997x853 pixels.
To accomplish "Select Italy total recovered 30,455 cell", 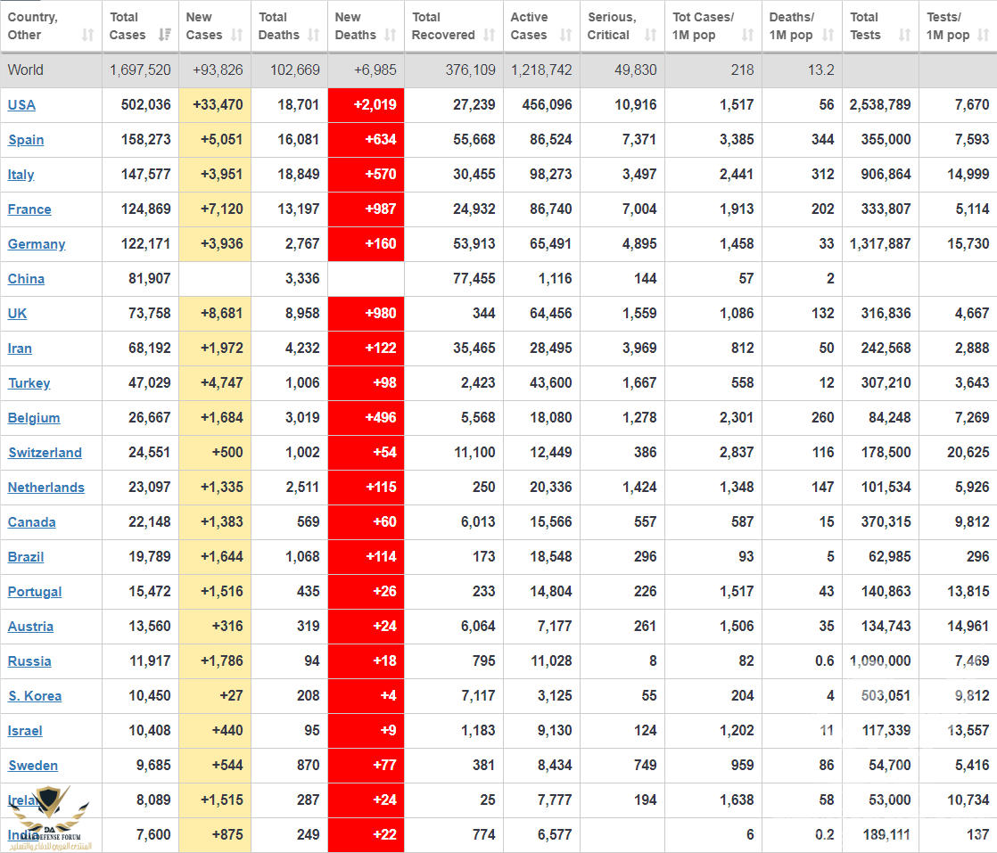I will [x=454, y=175].
